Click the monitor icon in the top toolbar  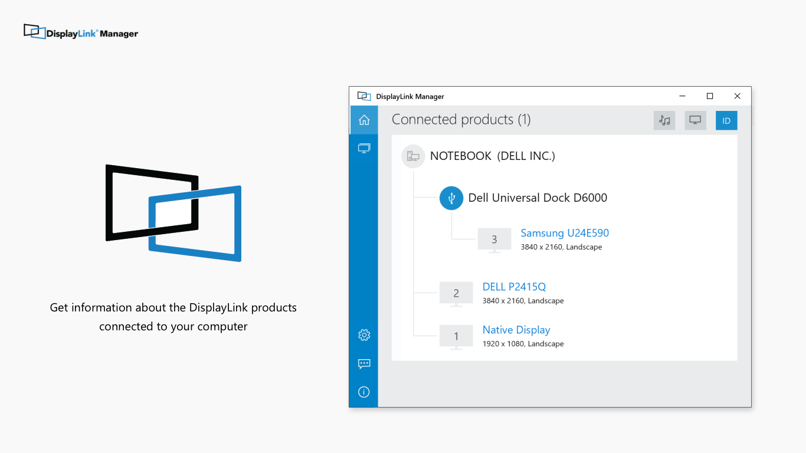point(695,120)
